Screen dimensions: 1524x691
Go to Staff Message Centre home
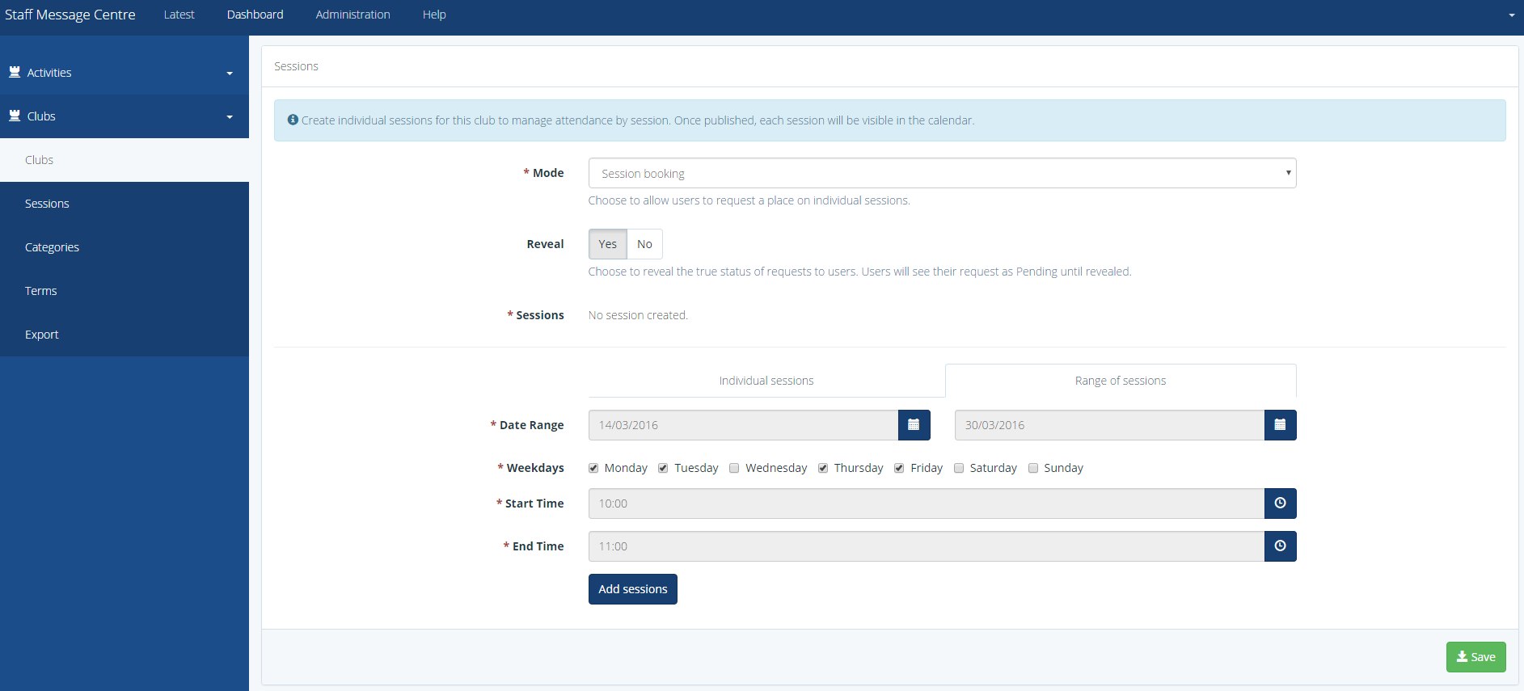click(x=70, y=15)
